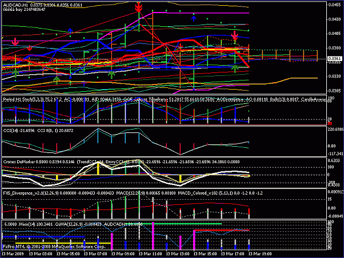Screen dimensions: 344x258
Task: Click the 13 Mar 11:00 time axis label
Action: pos(151,253)
